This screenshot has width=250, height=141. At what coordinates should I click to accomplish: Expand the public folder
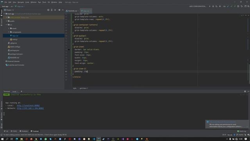pos(7,21)
